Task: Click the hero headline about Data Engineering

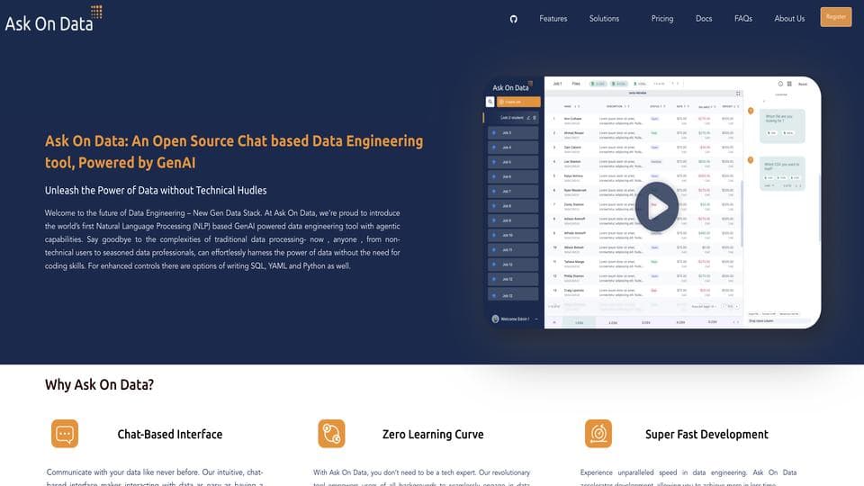Action: pyautogui.click(x=234, y=151)
